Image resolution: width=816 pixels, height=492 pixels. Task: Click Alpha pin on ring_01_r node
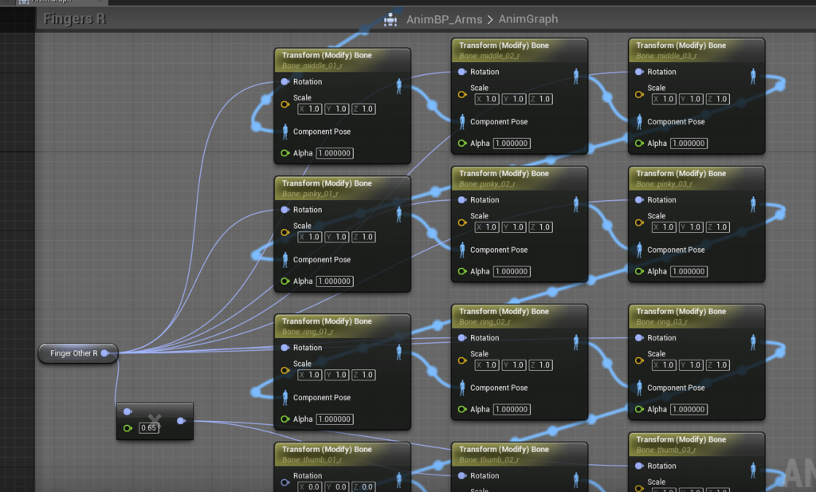(x=284, y=419)
